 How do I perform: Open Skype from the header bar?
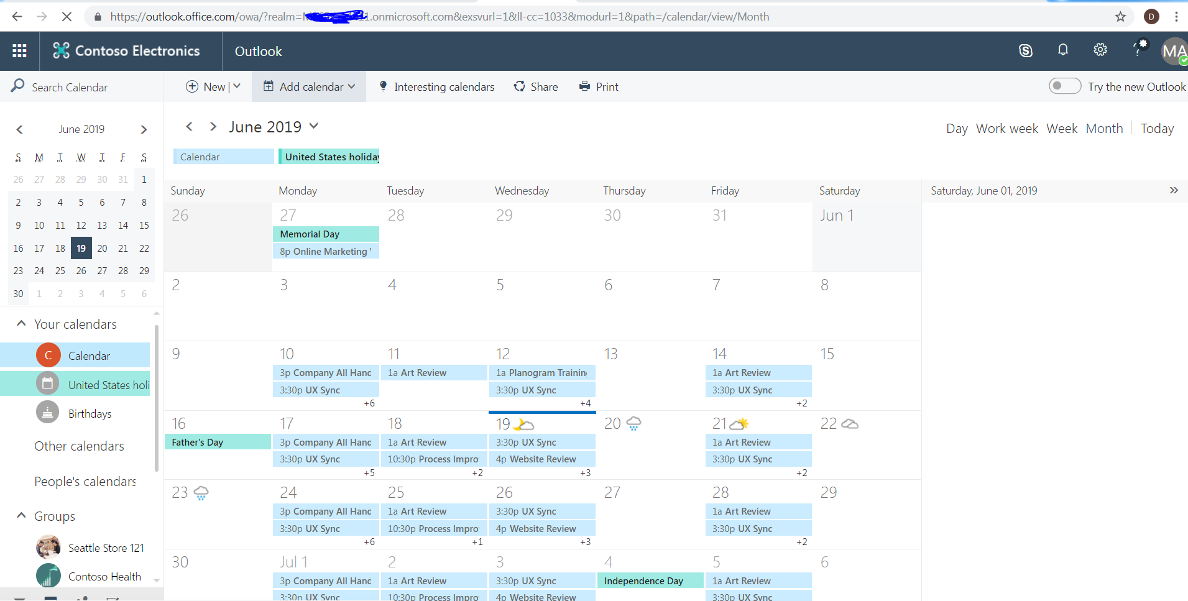pos(1026,51)
